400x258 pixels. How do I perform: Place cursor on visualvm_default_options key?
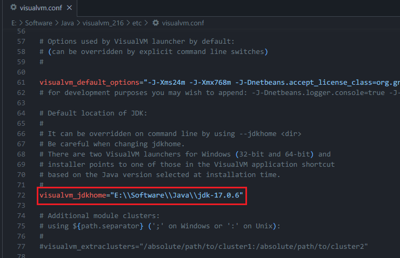point(89,83)
